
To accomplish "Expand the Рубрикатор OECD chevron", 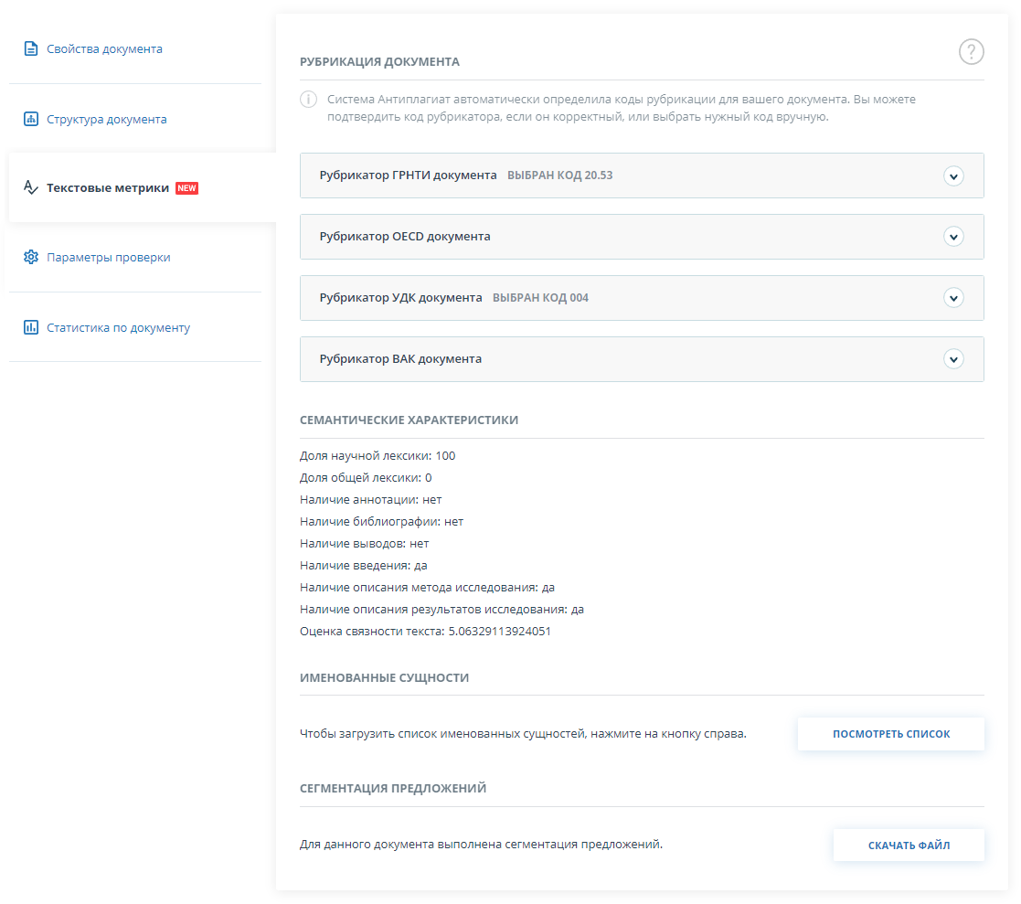I will 953,237.
